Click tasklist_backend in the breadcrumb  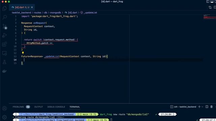(x=21, y=13)
